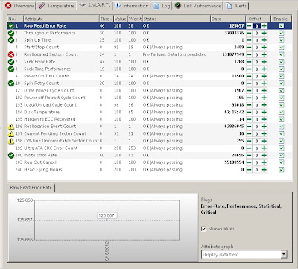Toggle the Show values checkbox
The image size is (298, 269).
[203, 229]
